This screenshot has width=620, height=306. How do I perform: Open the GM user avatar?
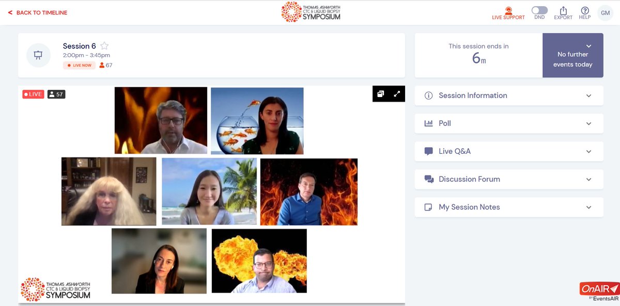[605, 13]
